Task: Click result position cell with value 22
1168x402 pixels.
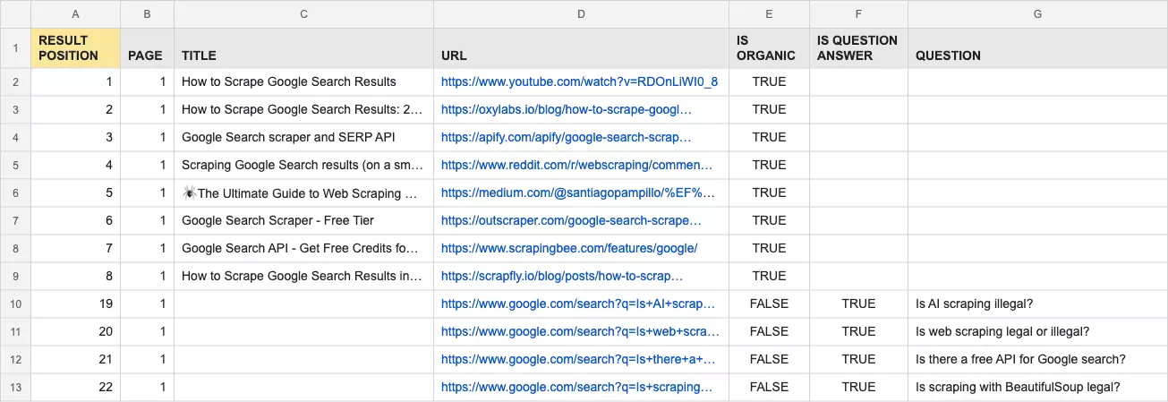Action: 75,387
